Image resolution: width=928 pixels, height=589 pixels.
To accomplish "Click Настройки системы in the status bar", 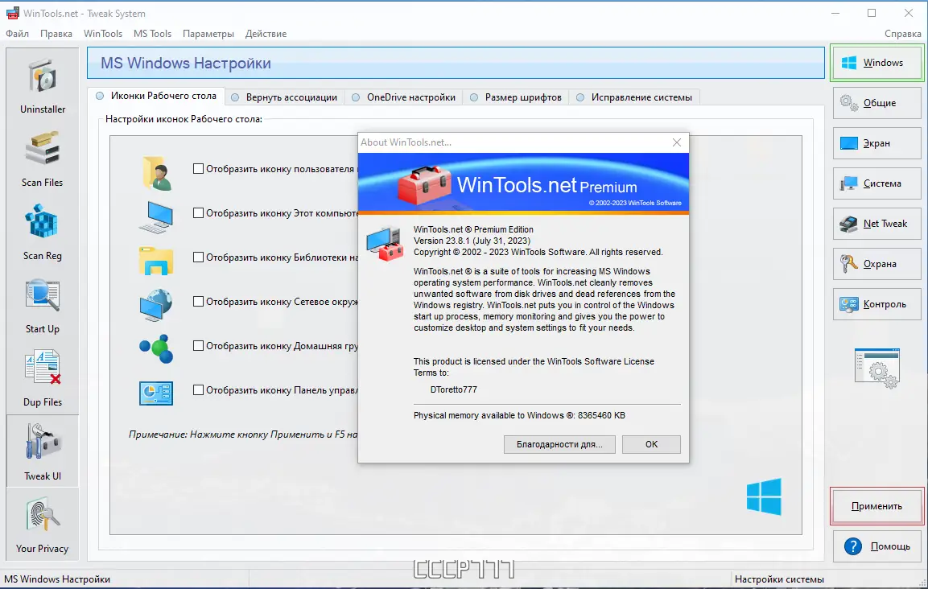I will [779, 579].
